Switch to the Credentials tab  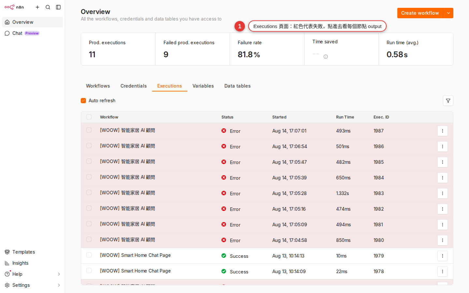click(134, 86)
